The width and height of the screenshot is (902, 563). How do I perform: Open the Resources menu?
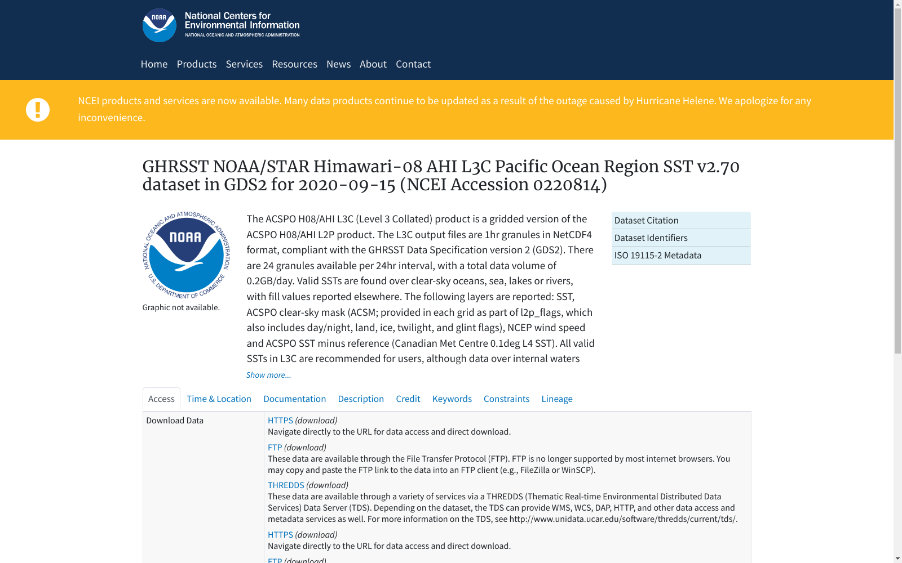(294, 64)
